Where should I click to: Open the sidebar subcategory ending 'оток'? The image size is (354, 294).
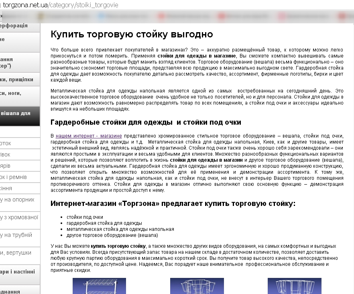click(20, 143)
